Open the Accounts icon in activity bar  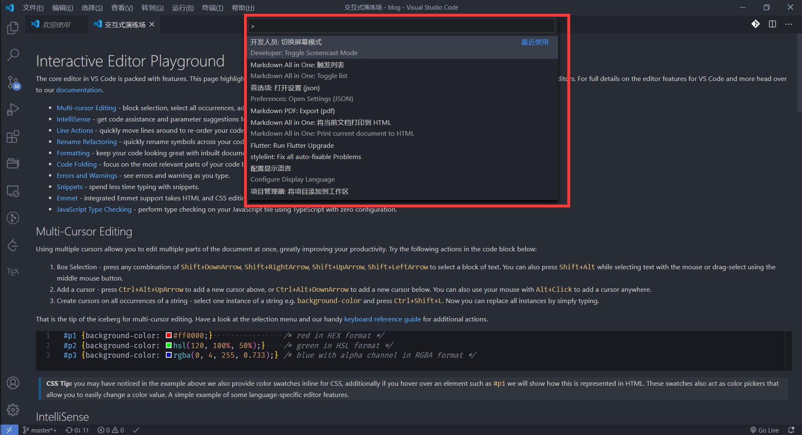pyautogui.click(x=13, y=383)
